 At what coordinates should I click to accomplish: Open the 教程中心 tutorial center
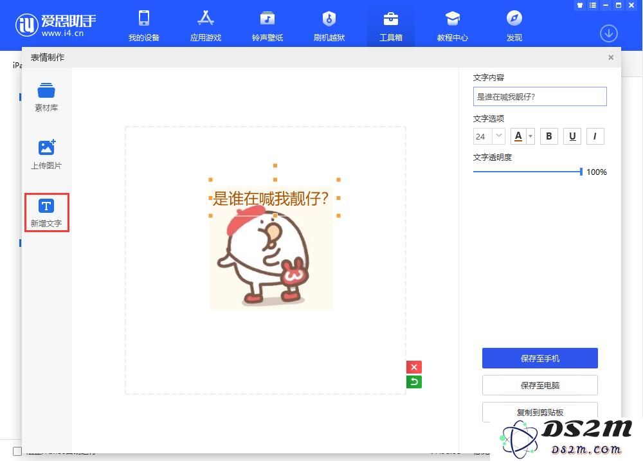click(x=452, y=26)
